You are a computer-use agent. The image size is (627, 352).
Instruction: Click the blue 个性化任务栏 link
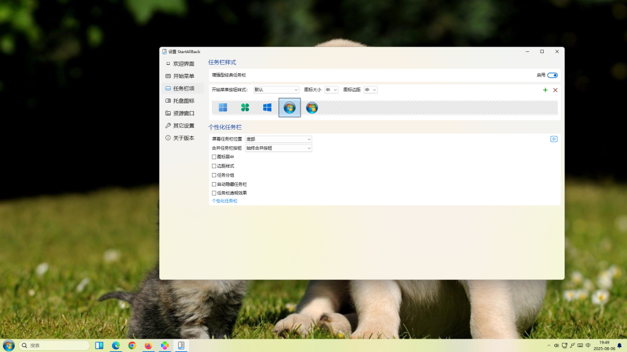225,201
